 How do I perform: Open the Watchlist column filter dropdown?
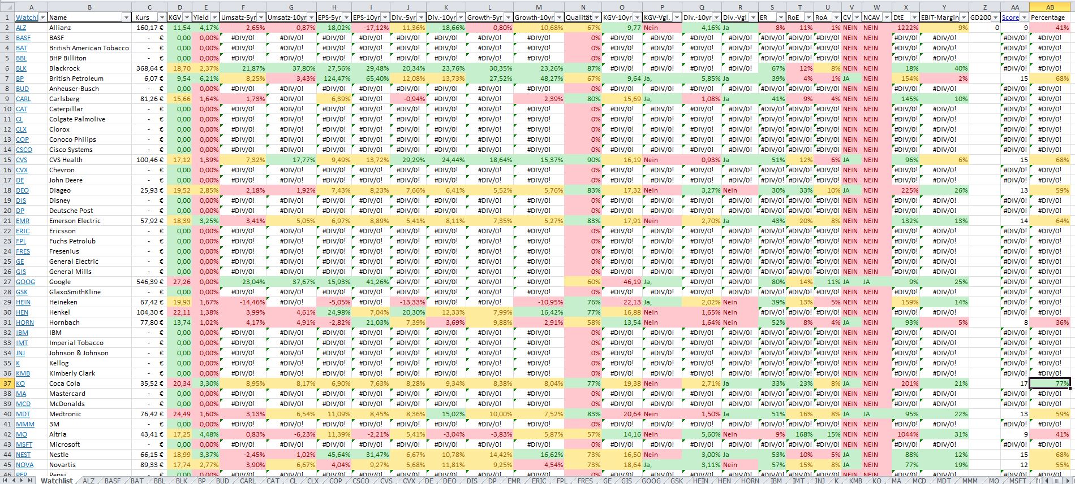point(42,18)
